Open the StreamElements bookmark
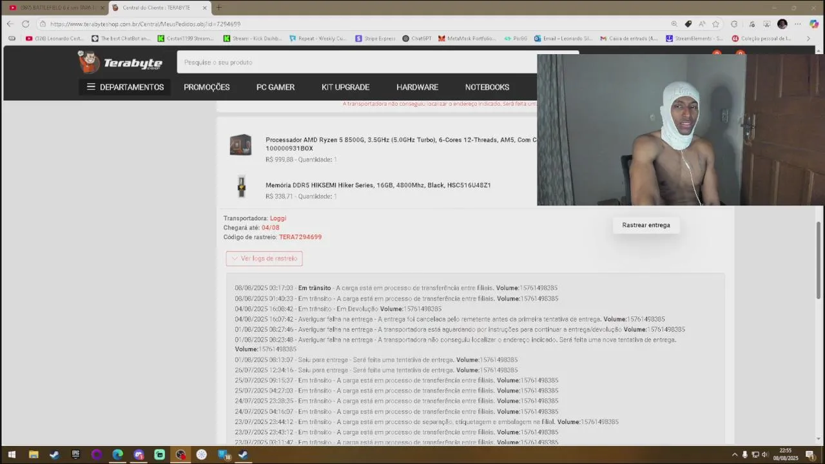The height and width of the screenshot is (464, 825). [x=695, y=39]
